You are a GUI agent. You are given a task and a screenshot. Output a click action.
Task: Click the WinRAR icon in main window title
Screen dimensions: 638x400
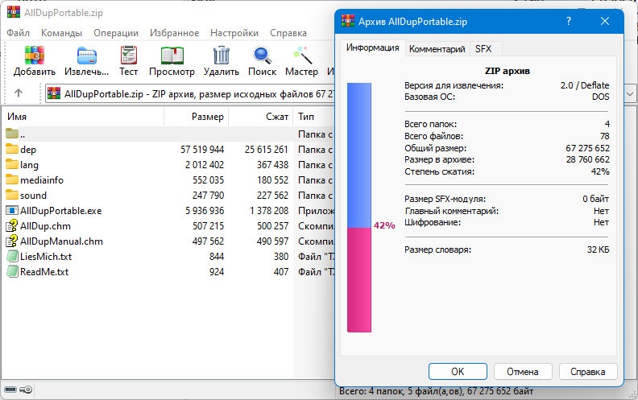click(x=14, y=12)
